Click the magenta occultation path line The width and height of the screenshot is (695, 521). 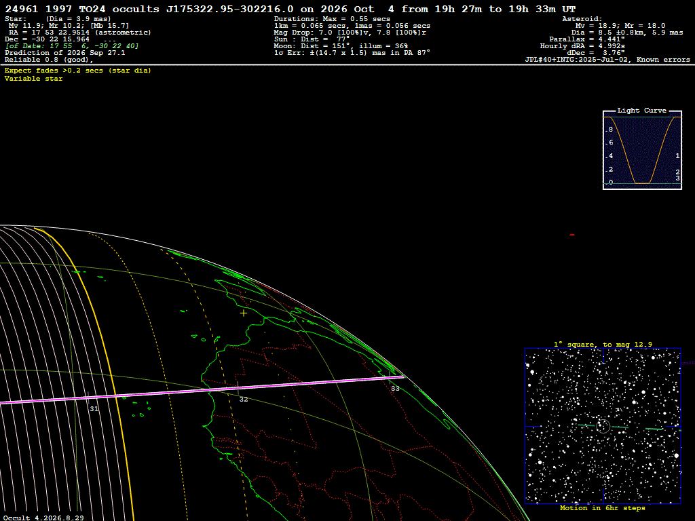202,391
